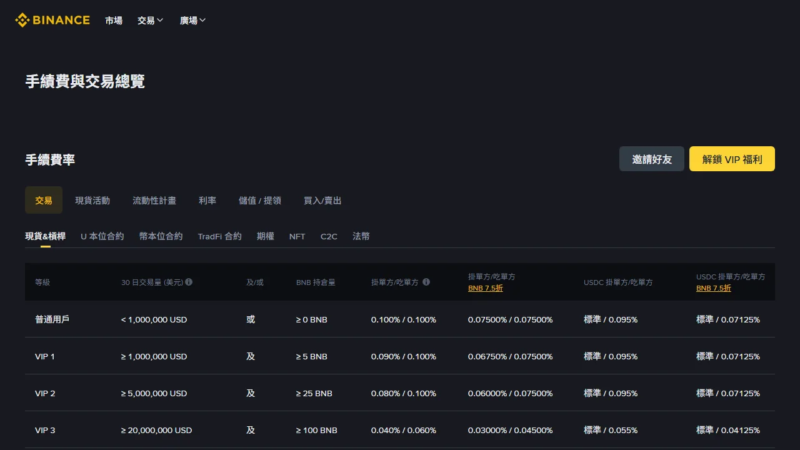Switch to the U 本位合約 sub-tab
Viewport: 800px width, 450px height.
point(102,236)
